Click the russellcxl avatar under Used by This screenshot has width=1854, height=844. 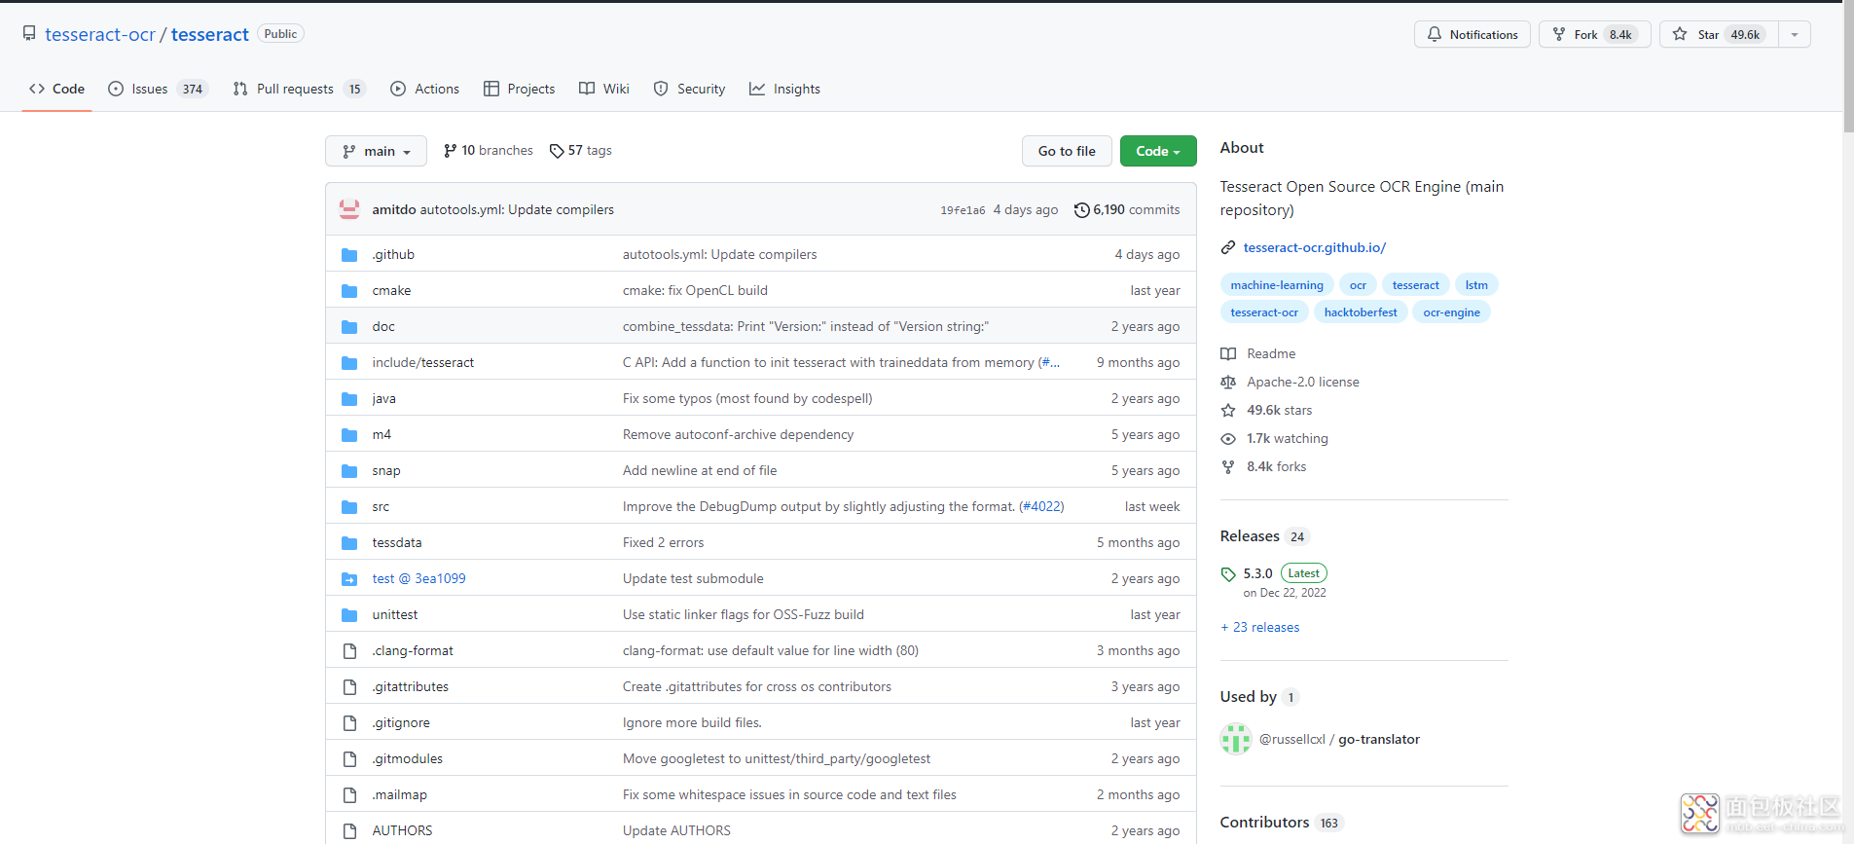[1236, 739]
